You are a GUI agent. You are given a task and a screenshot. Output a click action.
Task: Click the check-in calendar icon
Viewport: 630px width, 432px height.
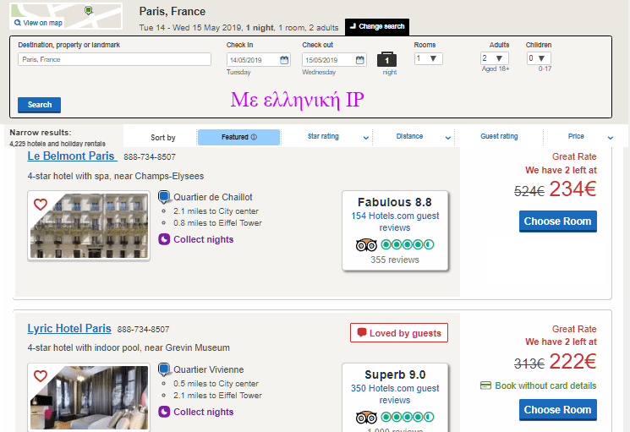(284, 60)
